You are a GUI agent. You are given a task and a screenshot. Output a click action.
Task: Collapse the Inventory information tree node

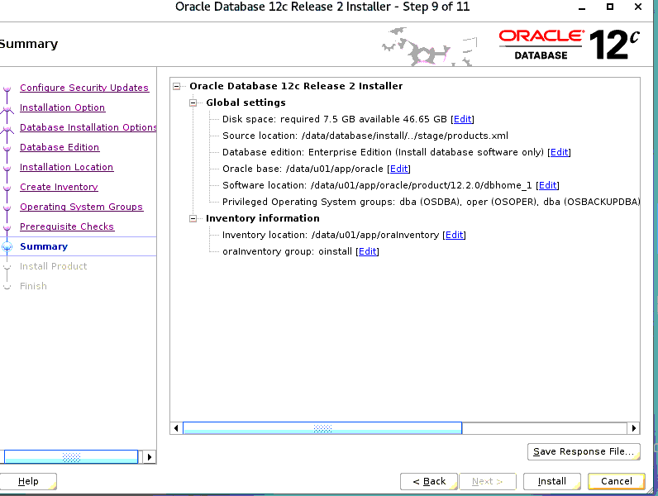(x=193, y=218)
